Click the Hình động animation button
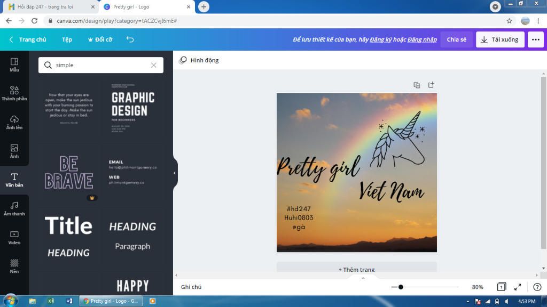This screenshot has width=547, height=307. [199, 60]
